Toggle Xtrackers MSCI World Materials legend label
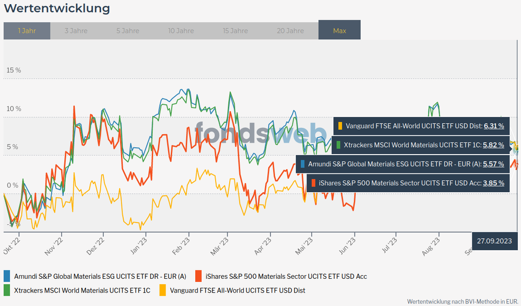The width and height of the screenshot is (521, 306). [x=82, y=290]
